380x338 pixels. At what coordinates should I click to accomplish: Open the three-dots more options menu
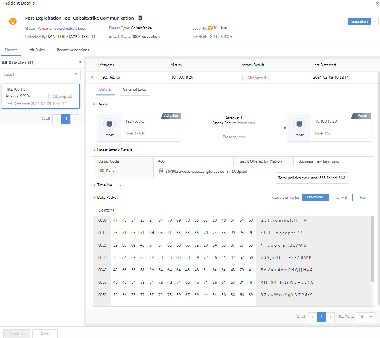375,21
